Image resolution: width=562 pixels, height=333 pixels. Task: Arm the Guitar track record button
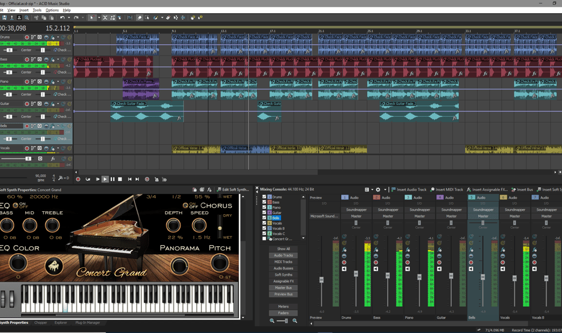point(27,104)
